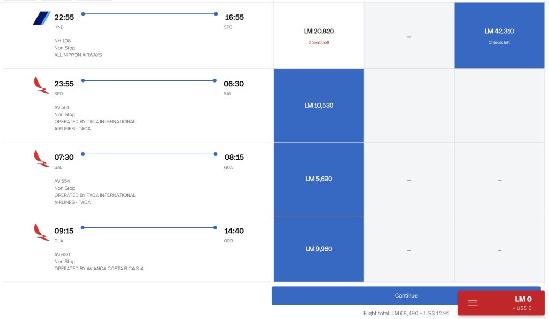549x319 pixels.
Task: Click the 14:40 ORD arrival time
Action: coord(234,231)
